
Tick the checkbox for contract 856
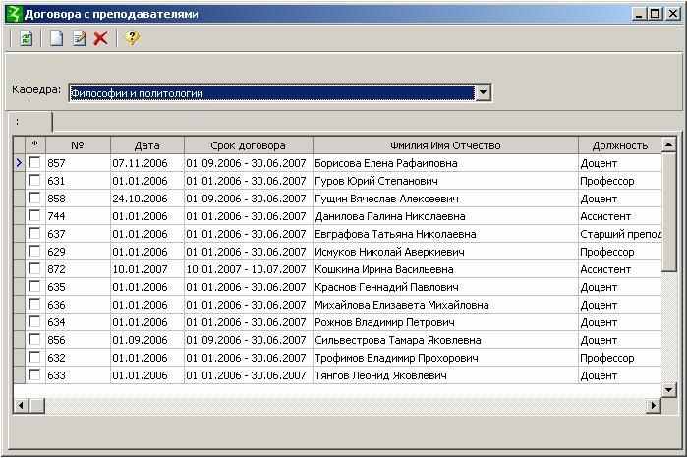(x=34, y=339)
